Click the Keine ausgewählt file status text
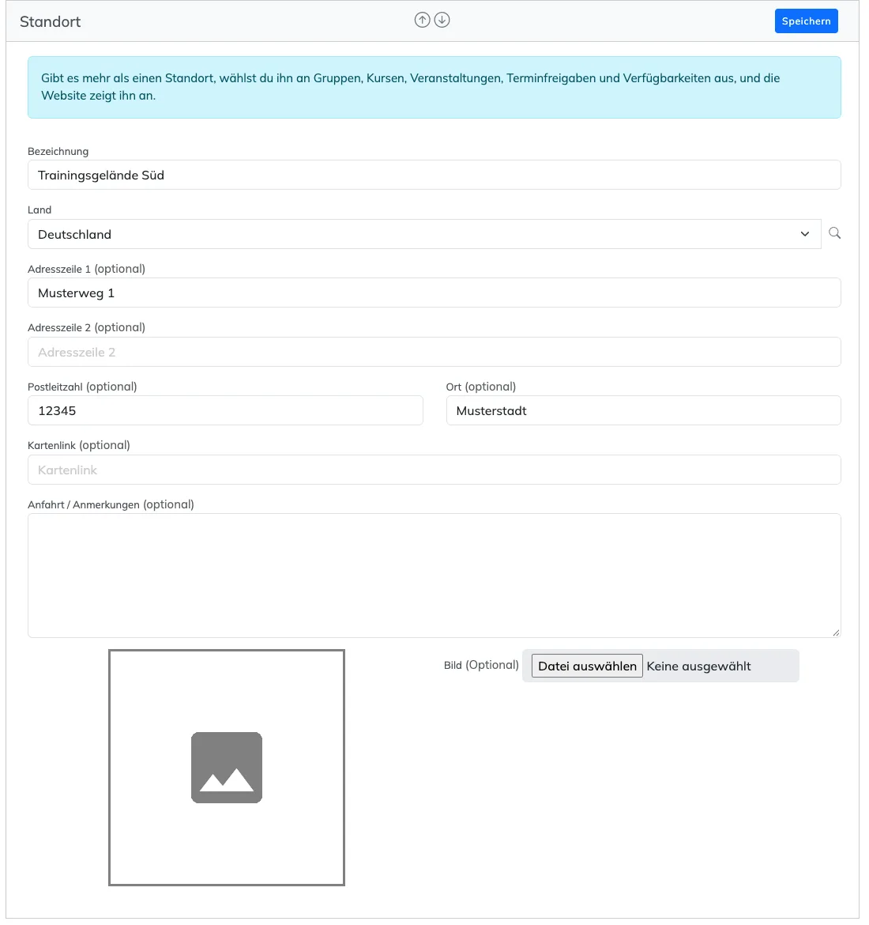The width and height of the screenshot is (869, 925). [698, 666]
